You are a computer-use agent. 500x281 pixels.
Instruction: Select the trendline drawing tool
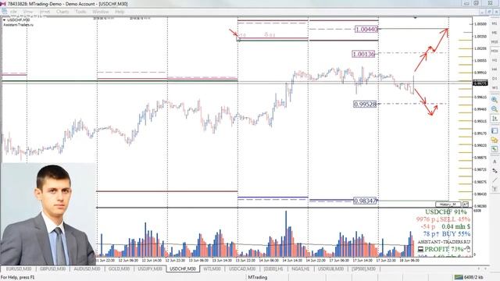click(495, 180)
